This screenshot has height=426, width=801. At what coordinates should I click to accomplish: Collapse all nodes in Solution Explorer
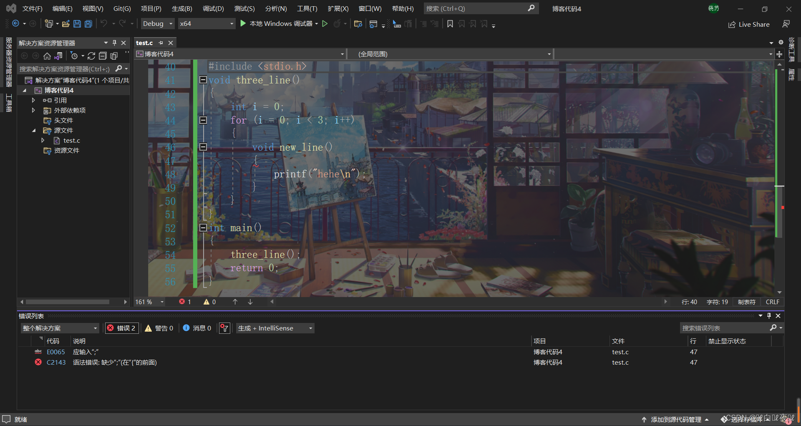coord(103,56)
